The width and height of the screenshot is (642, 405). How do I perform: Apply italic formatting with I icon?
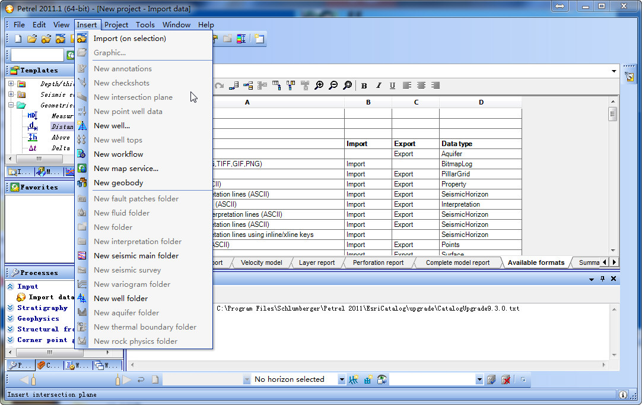tap(379, 86)
